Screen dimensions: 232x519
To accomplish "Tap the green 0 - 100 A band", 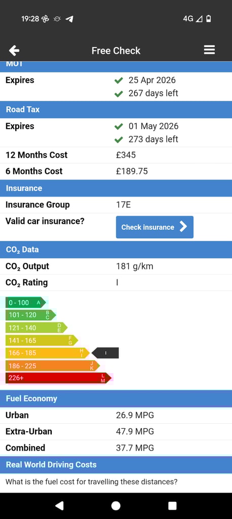I will click(25, 302).
